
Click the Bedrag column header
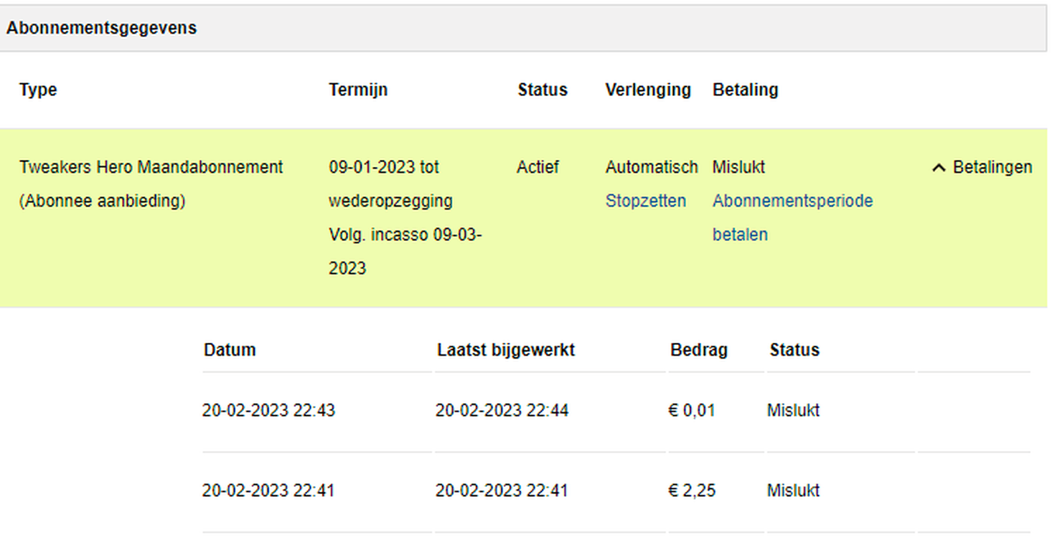pyautogui.click(x=698, y=351)
